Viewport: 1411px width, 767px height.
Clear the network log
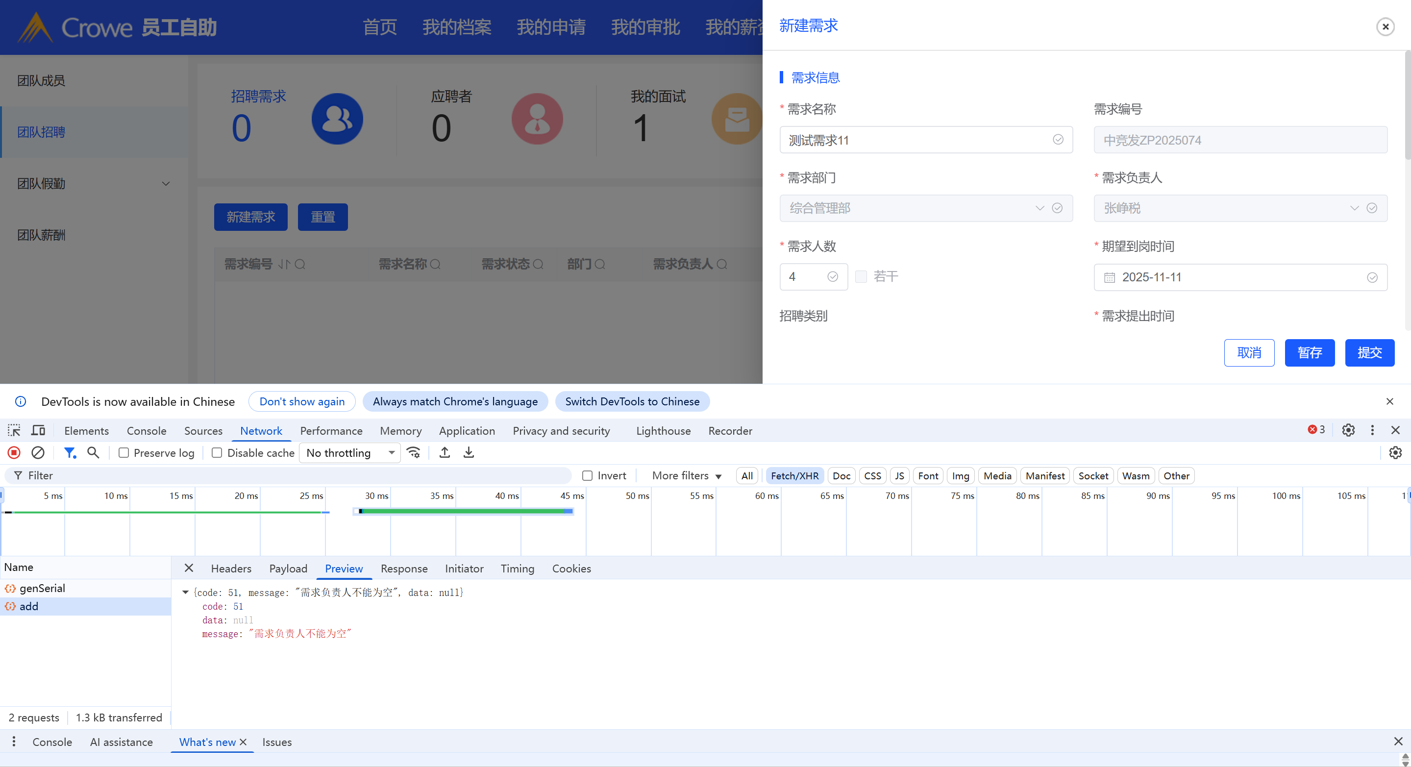coord(38,452)
